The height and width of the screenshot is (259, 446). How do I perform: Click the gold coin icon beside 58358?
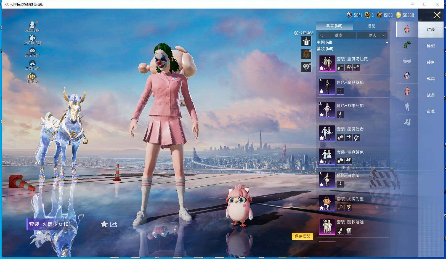399,15
